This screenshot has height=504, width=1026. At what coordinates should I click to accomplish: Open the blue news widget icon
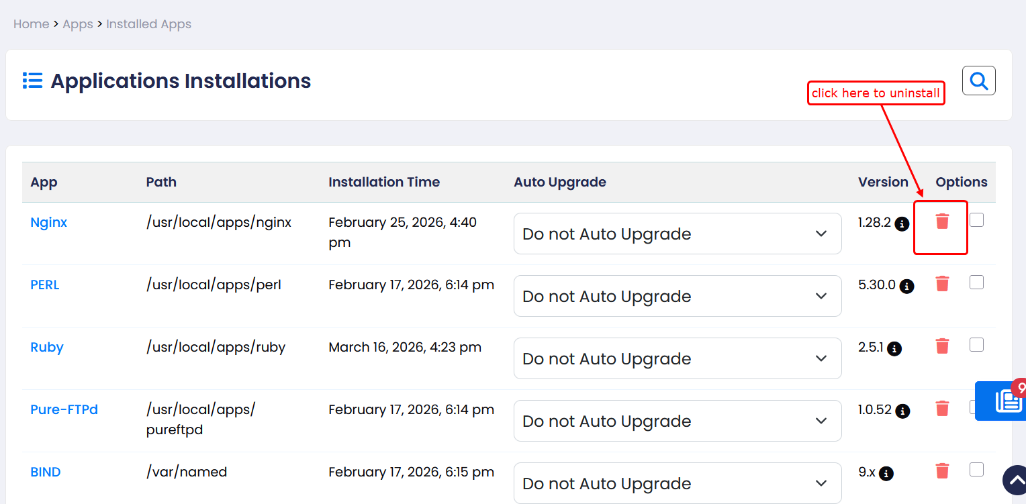[1007, 401]
